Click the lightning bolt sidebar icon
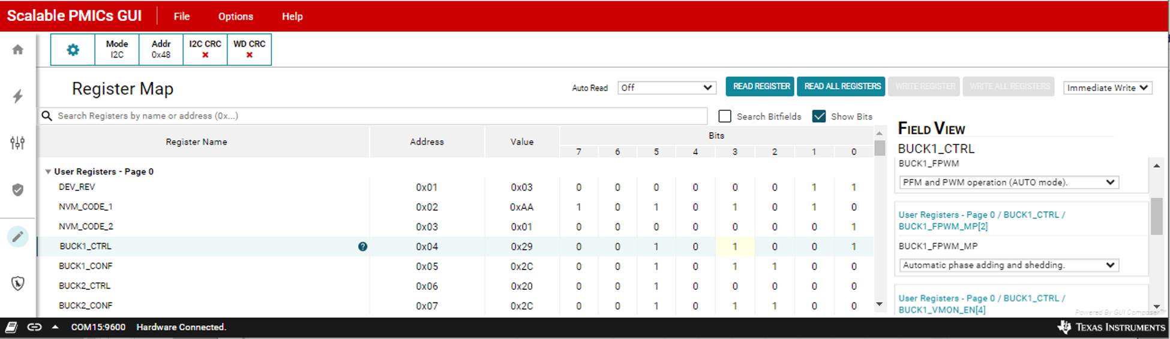1170x339 pixels. coord(18,96)
